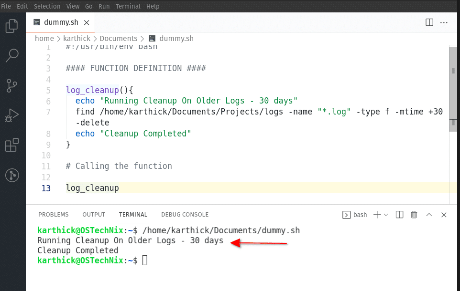This screenshot has height=291, width=460.
Task: Toggle maximize the terminal panel
Action: [429, 215]
